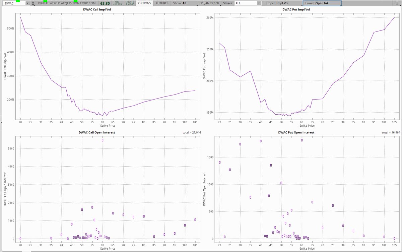The height and width of the screenshot is (252, 402).
Task: Select Put Open Interest marker at strike 25
Action: [230, 170]
